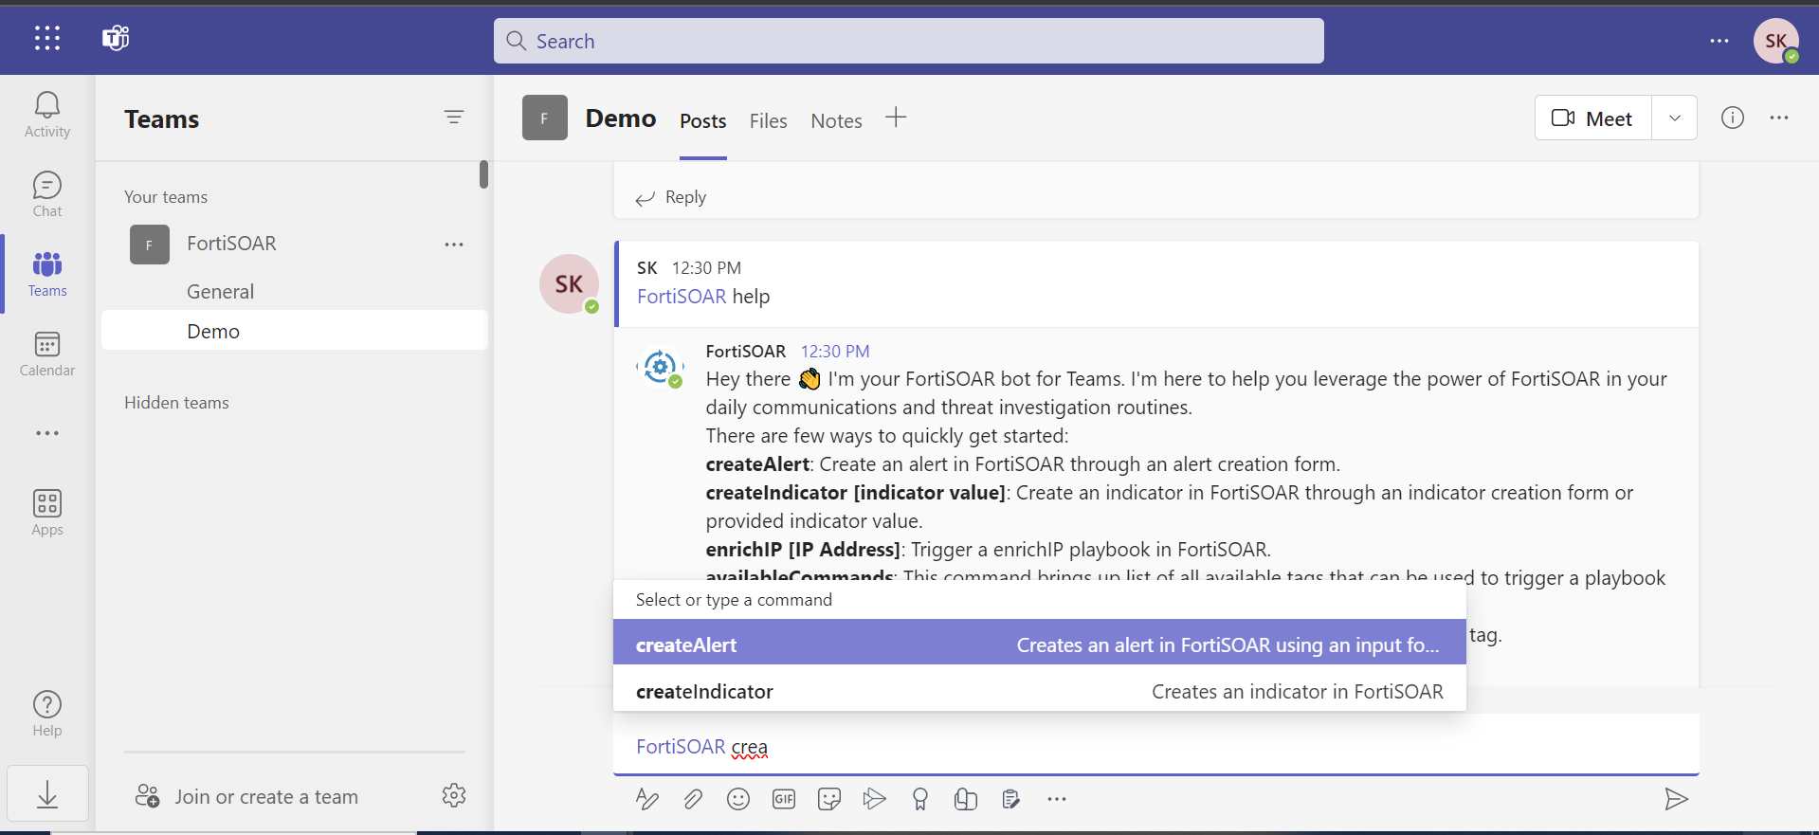
Task: Attach a file with the paperclip icon
Action: 693,799
